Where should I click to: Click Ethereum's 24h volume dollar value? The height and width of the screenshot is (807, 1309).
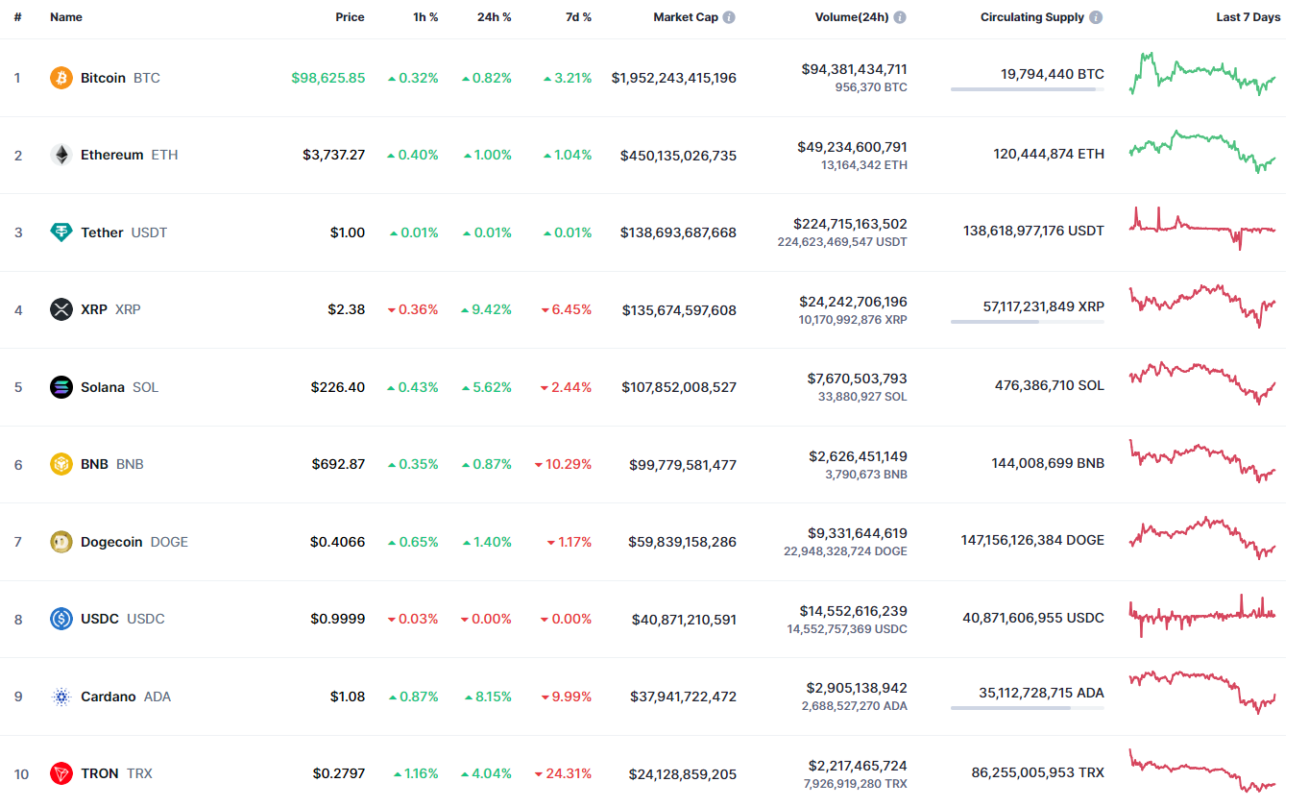click(x=852, y=147)
